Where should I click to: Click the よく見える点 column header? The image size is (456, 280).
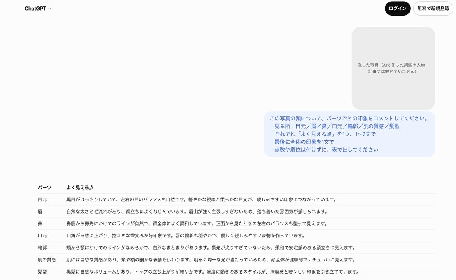(x=80, y=187)
